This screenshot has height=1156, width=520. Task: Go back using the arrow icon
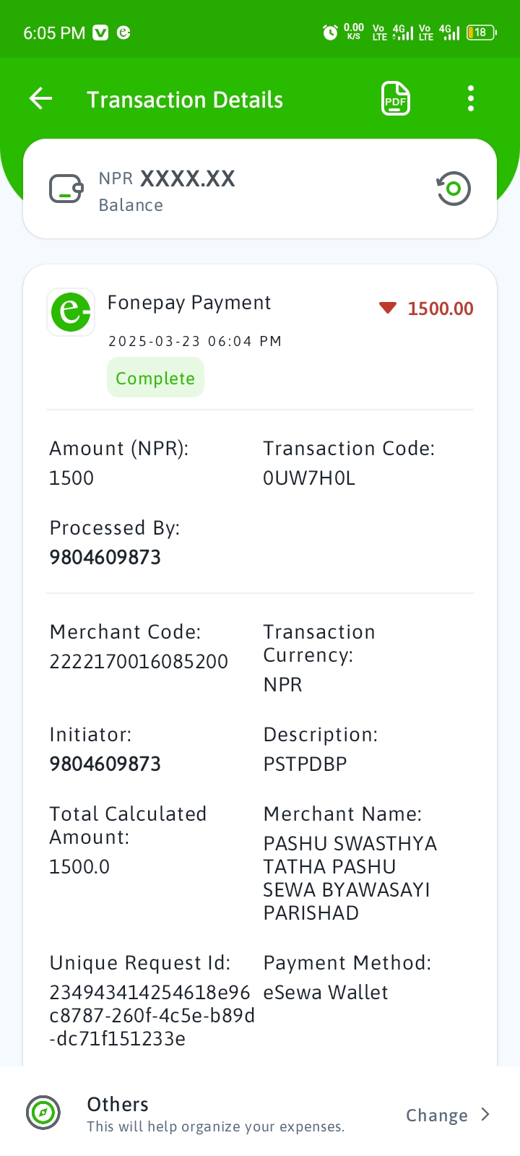coord(40,98)
